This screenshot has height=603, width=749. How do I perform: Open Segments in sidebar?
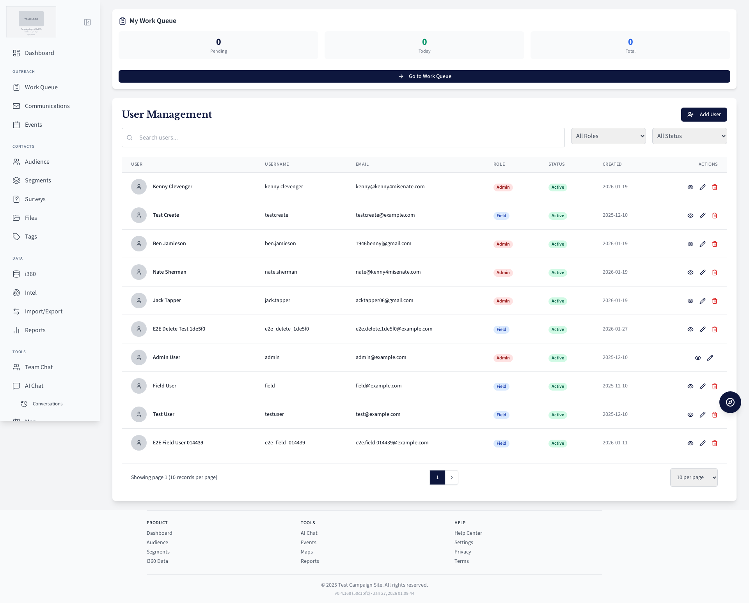coord(38,180)
